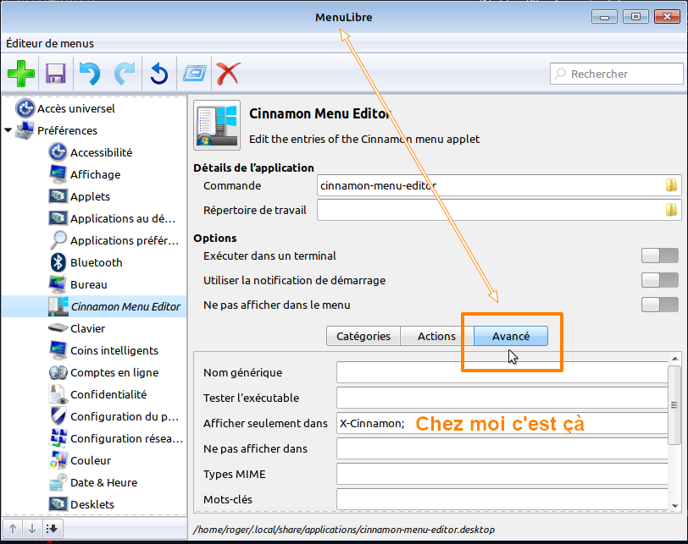Open the Actions tab
688x544 pixels.
point(436,336)
